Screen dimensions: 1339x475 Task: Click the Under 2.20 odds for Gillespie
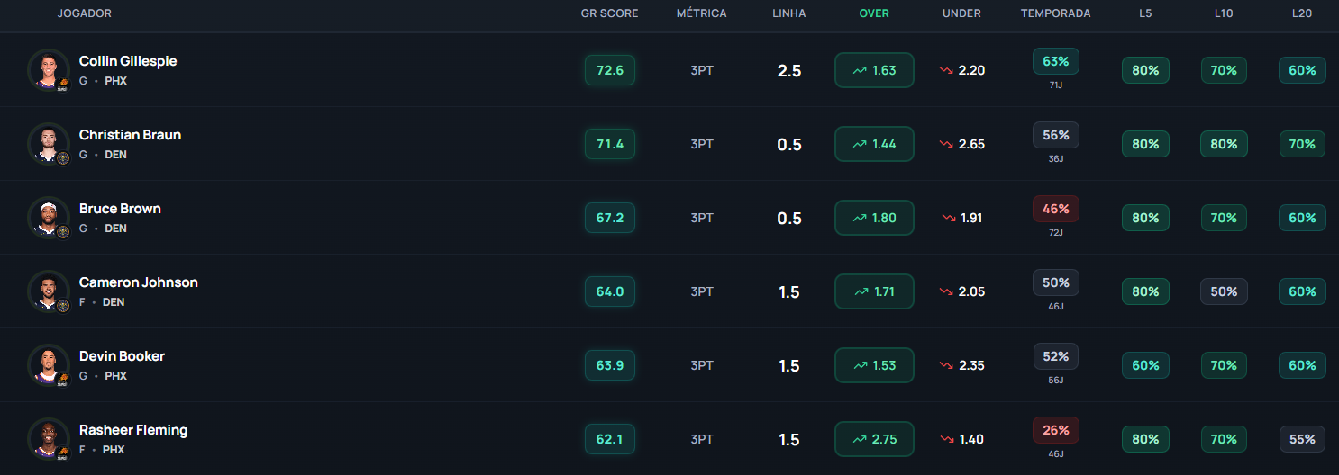pyautogui.click(x=962, y=70)
